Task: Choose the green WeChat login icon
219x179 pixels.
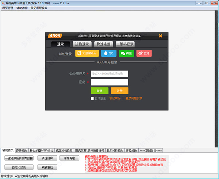Action: tap(126, 53)
